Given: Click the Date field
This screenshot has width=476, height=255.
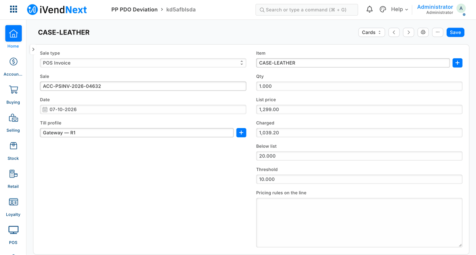Looking at the screenshot, I should (143, 109).
